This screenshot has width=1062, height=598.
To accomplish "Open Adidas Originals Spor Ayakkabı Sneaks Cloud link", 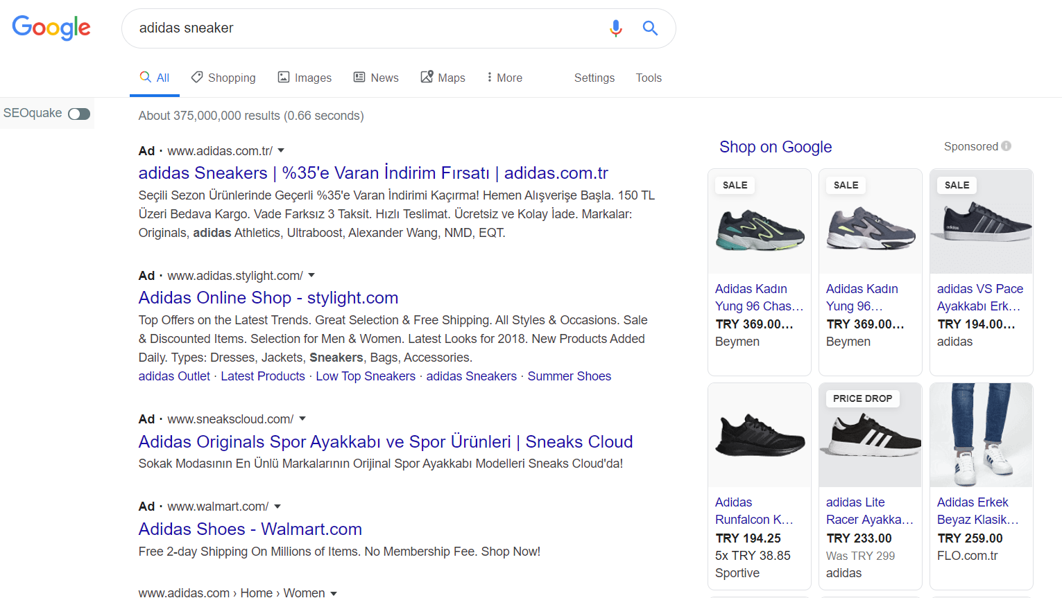I will (x=386, y=441).
